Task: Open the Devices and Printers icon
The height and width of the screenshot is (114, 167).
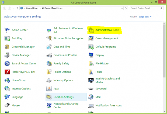Action: tap(49, 55)
